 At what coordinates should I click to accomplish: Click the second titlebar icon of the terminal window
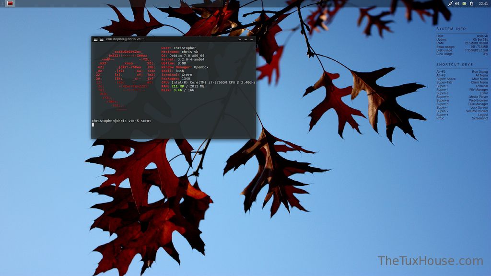pos(102,39)
